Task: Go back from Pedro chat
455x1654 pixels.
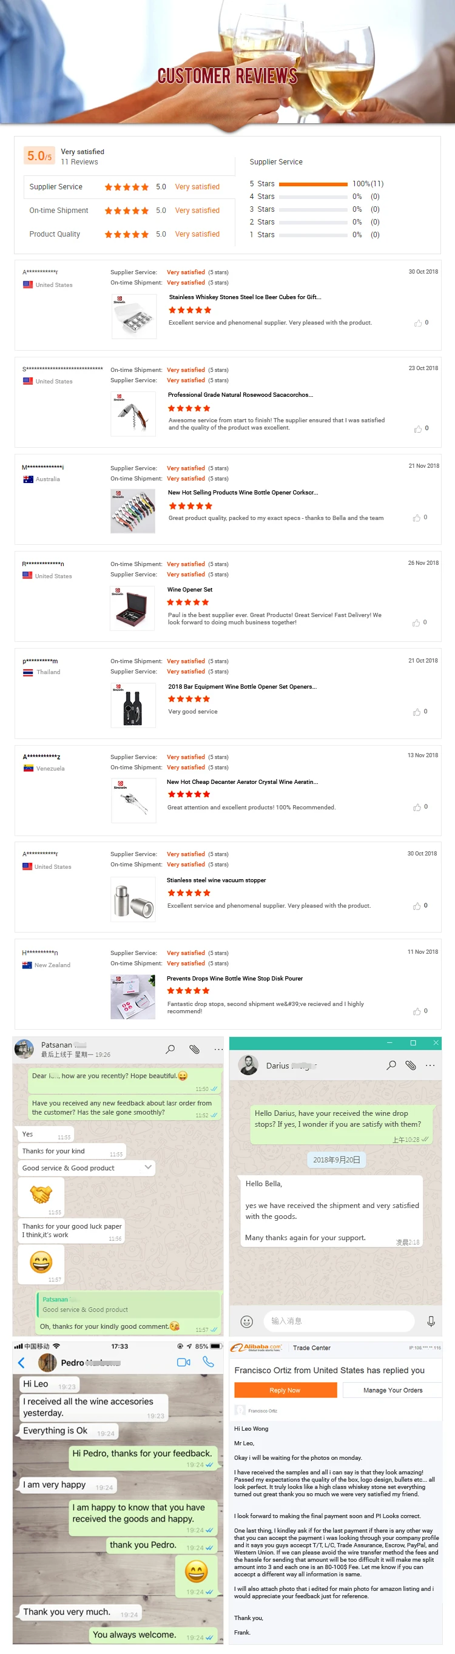Action: [21, 1363]
